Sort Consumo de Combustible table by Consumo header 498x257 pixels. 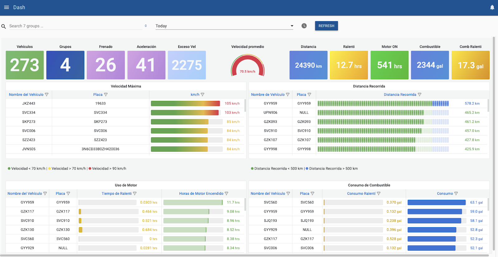tap(445, 194)
